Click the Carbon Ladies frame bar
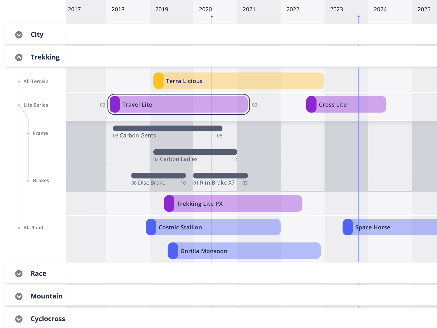The width and height of the screenshot is (437, 328). 195,152
